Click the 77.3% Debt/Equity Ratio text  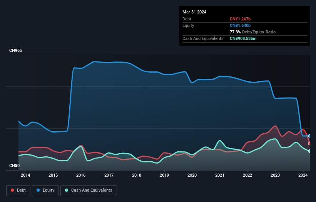tap(252, 32)
